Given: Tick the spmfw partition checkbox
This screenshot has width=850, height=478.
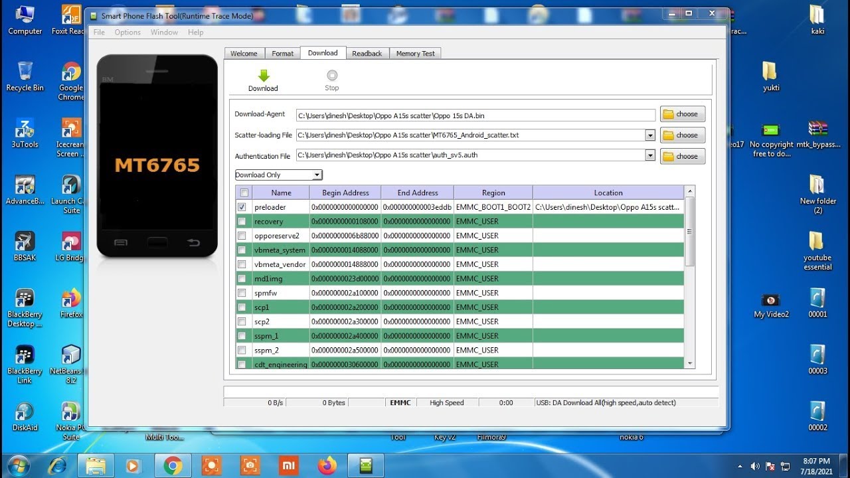Looking at the screenshot, I should tap(242, 293).
